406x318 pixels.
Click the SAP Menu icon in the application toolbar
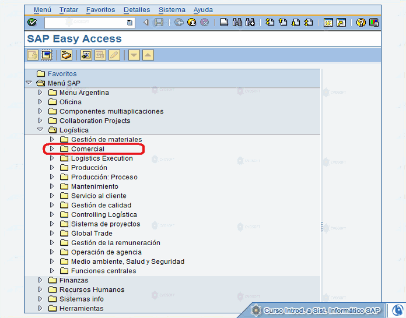(x=47, y=55)
